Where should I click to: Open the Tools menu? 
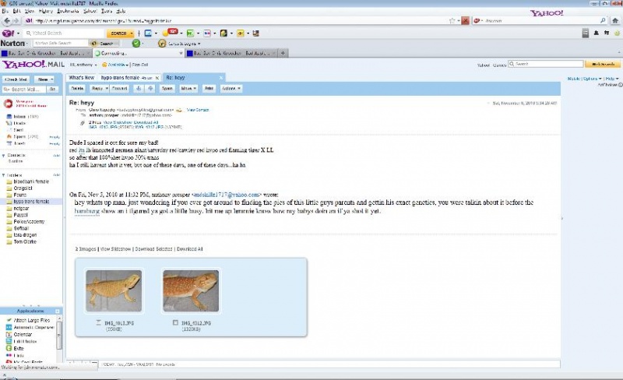pos(107,11)
